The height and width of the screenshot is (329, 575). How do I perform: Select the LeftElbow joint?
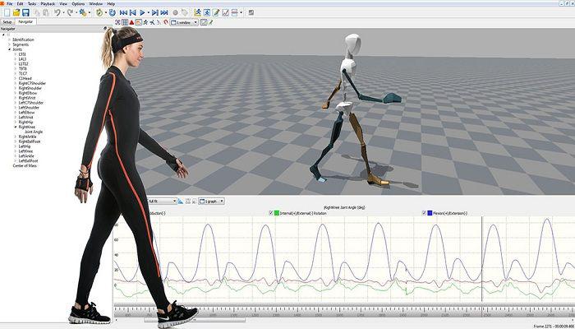click(x=27, y=113)
